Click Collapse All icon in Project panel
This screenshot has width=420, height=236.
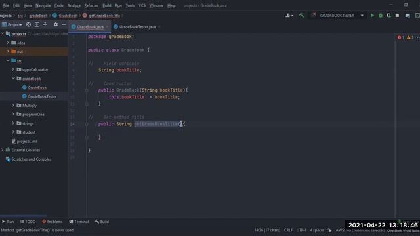pos(45,24)
